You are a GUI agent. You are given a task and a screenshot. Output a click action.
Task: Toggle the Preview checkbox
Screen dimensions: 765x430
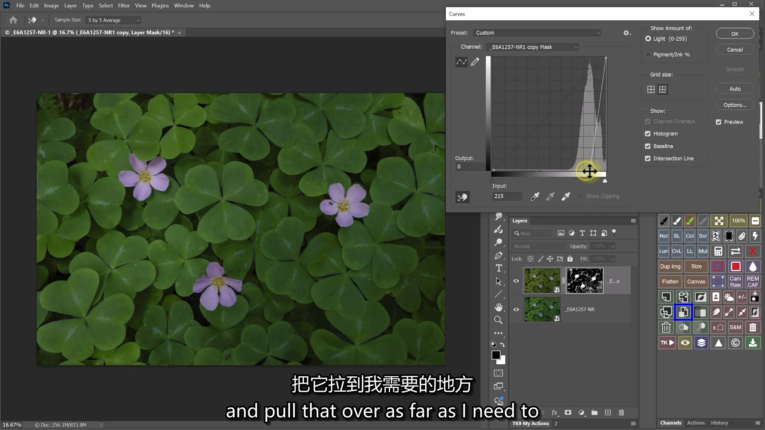pyautogui.click(x=718, y=122)
